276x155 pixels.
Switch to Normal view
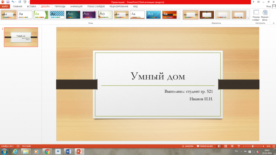coord(219,146)
